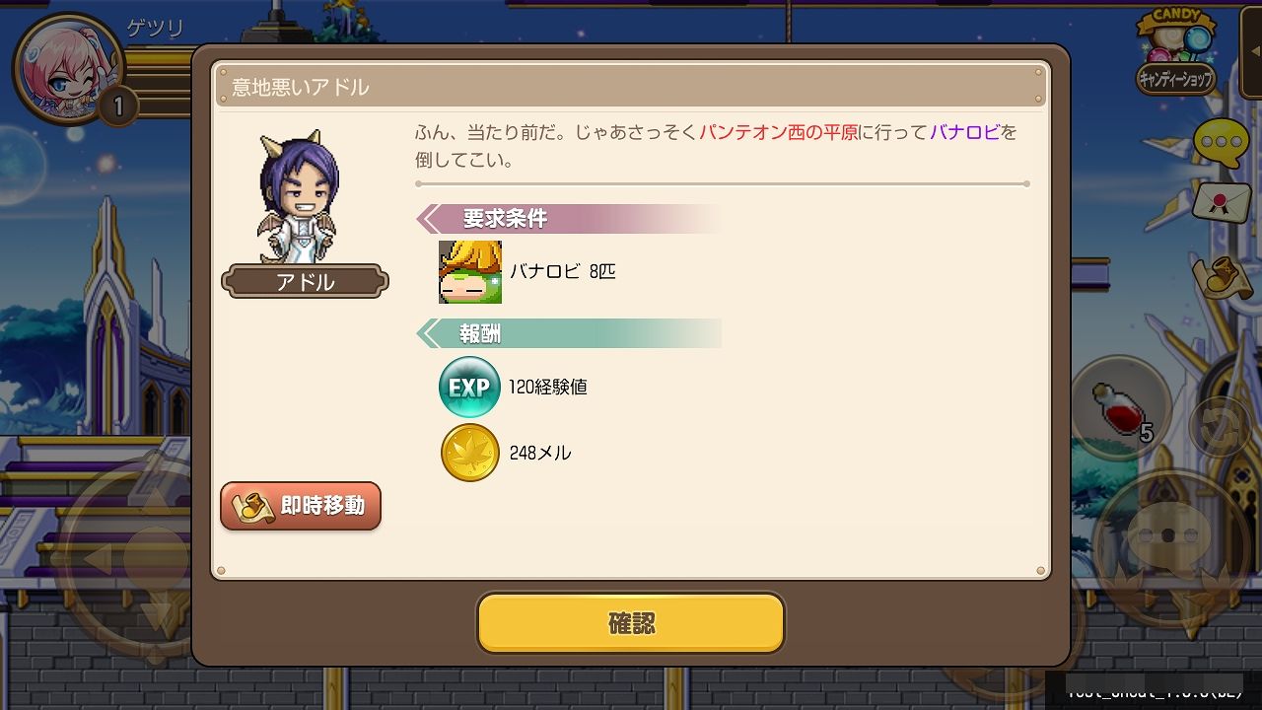
Task: Click the 即時移動 teleport button
Action: point(301,507)
